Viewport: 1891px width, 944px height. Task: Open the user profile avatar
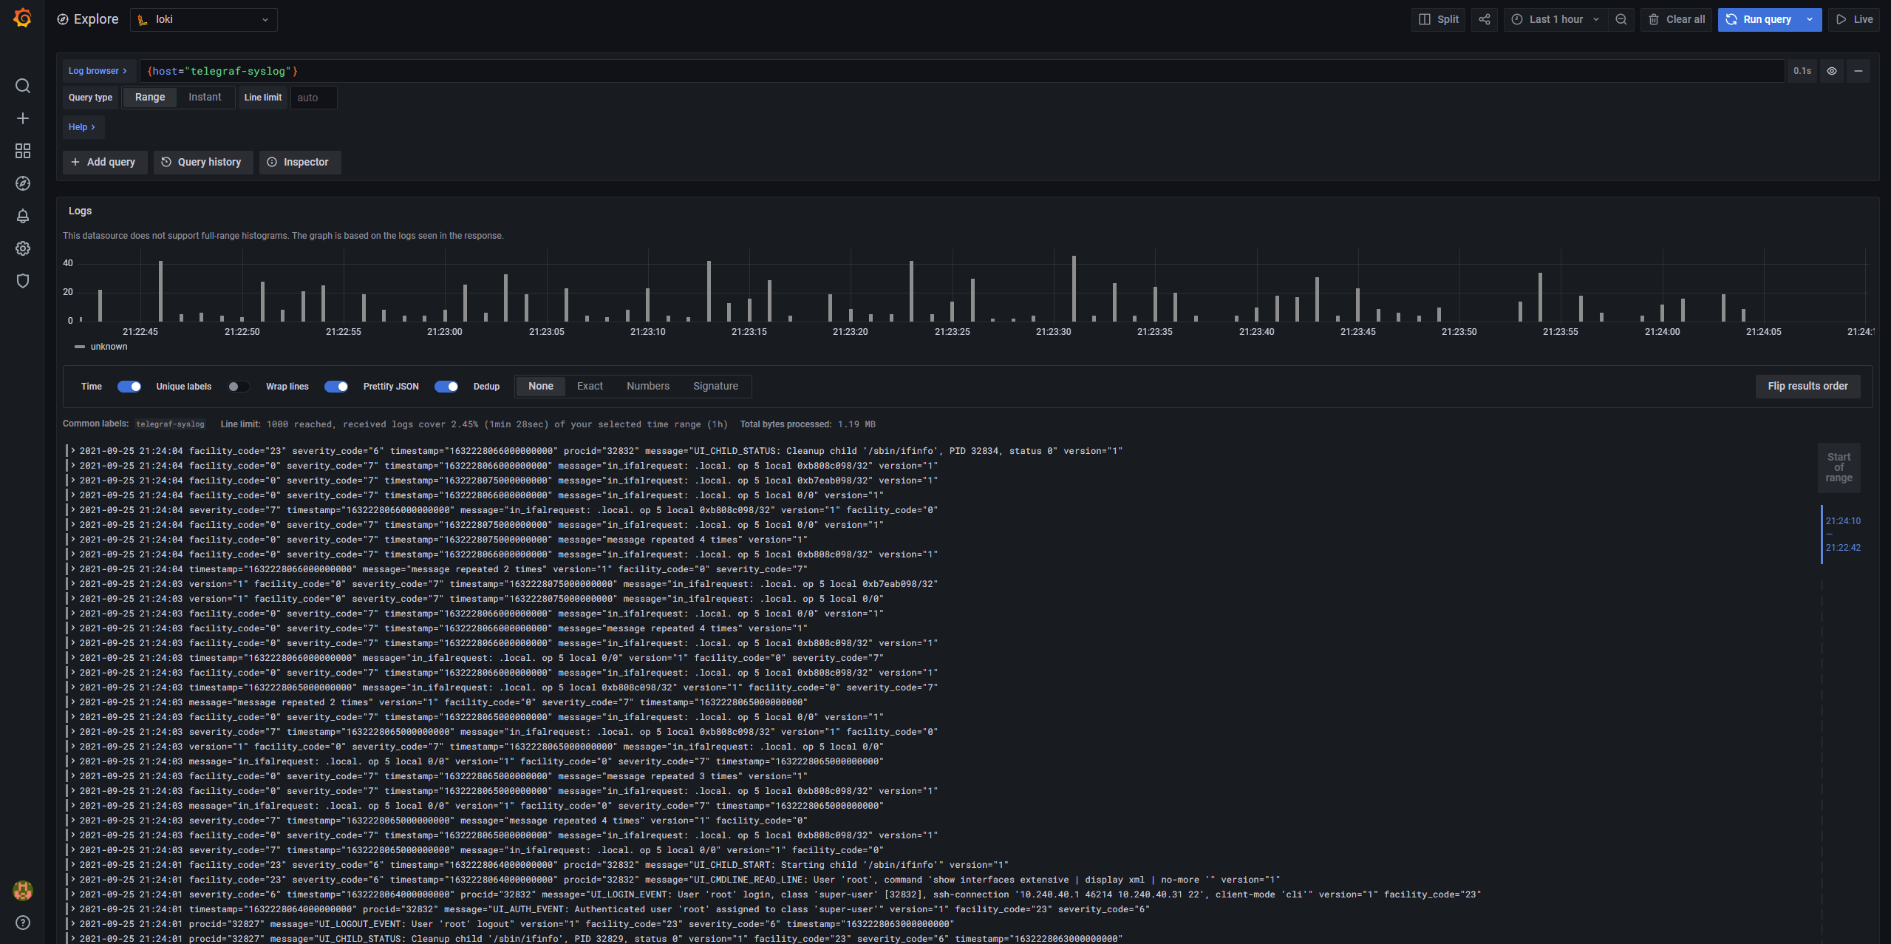coord(23,891)
